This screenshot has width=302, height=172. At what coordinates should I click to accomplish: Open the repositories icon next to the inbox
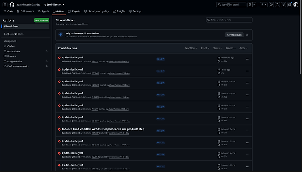284,4
